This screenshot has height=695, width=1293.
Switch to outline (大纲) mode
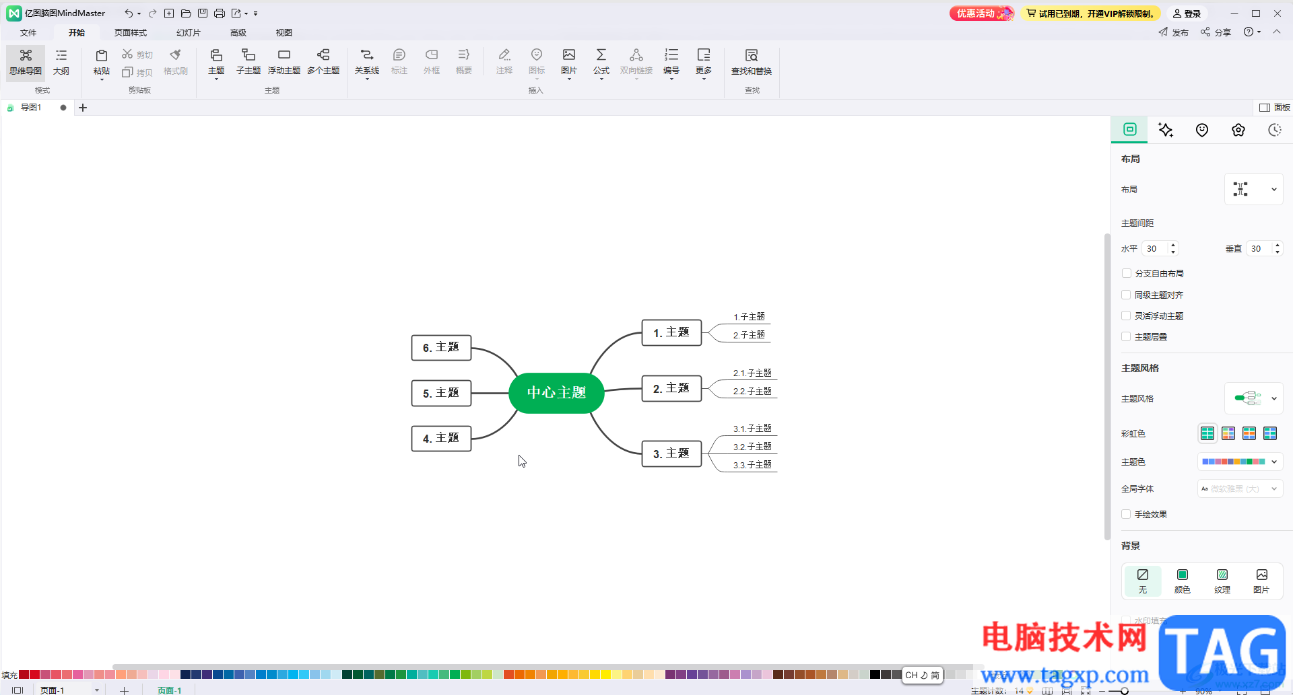pos(61,62)
